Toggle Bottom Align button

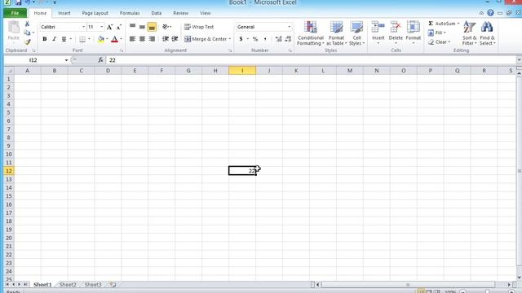pyautogui.click(x=152, y=27)
